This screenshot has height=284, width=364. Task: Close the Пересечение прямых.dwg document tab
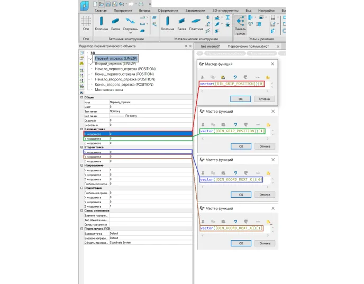(x=278, y=47)
